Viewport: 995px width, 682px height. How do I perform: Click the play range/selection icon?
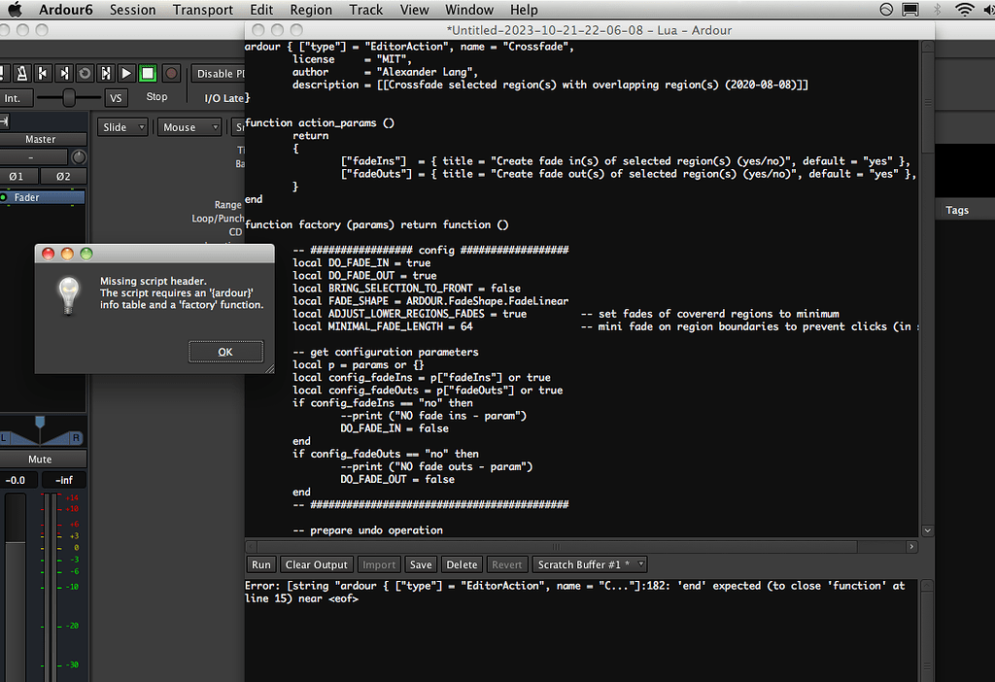click(x=105, y=73)
